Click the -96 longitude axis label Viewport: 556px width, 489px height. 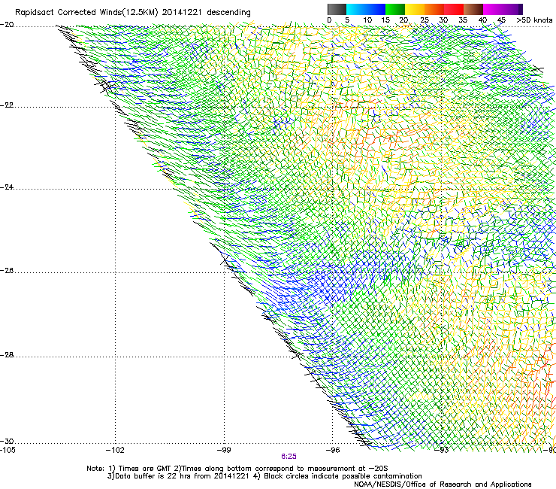332,450
